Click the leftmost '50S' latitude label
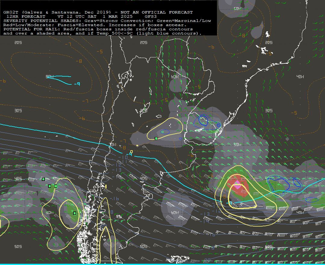Screen dimensions: 325x265 click(18, 247)
